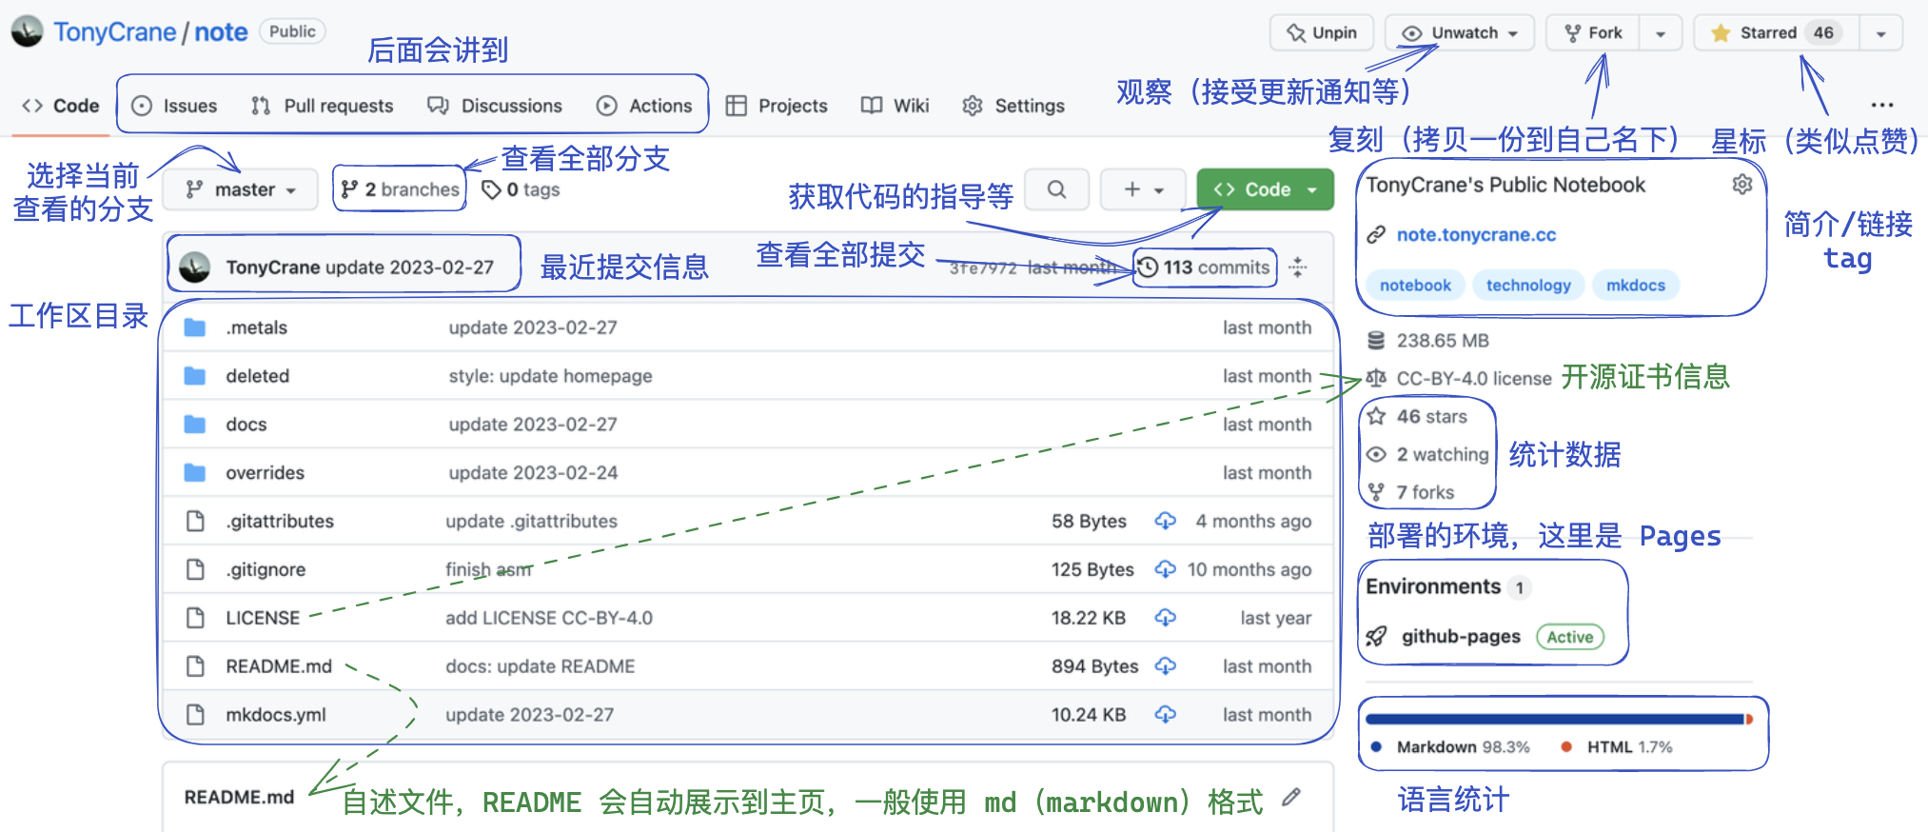This screenshot has height=832, width=1928.
Task: Open the three-dot overflow menu
Action: click(1881, 105)
